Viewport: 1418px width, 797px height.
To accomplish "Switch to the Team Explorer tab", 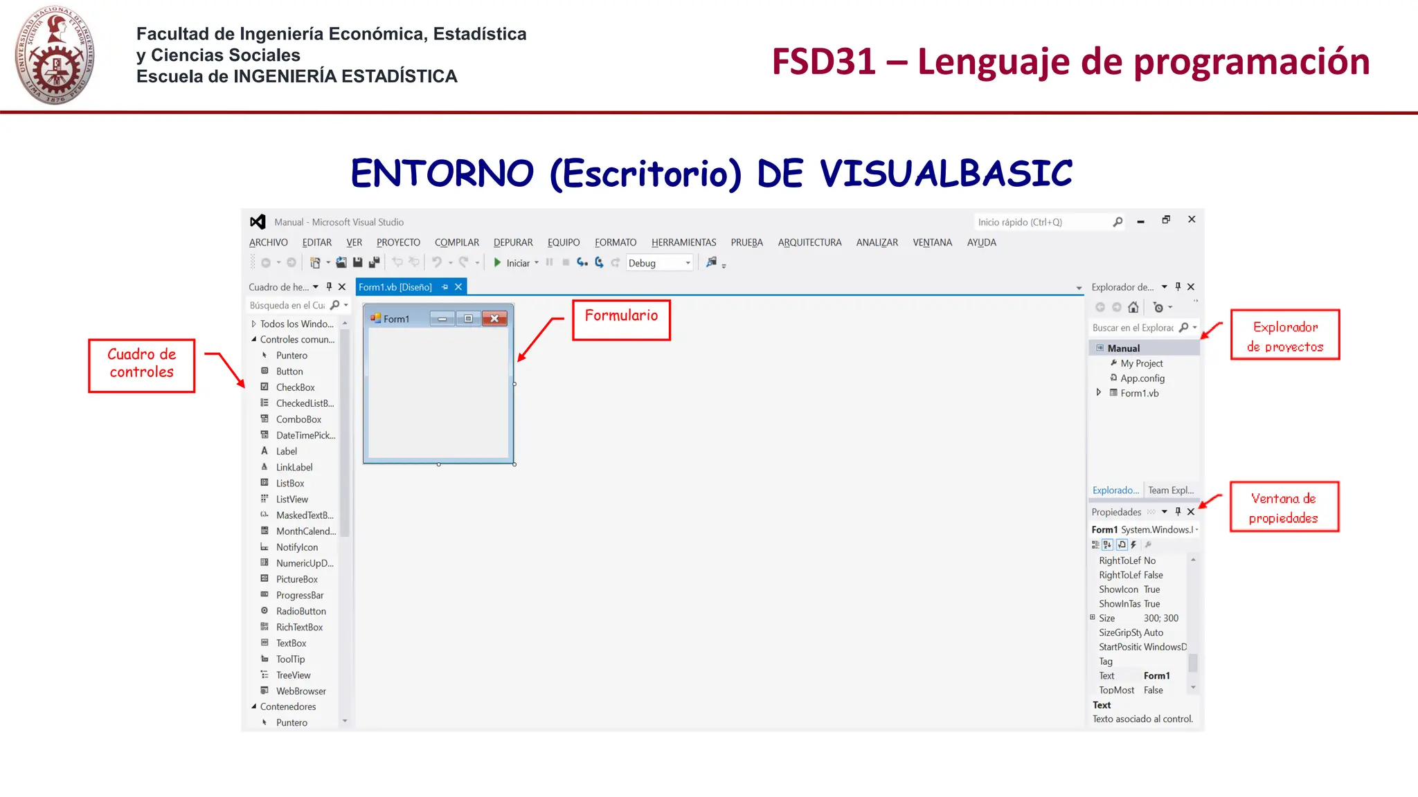I will (x=1171, y=490).
